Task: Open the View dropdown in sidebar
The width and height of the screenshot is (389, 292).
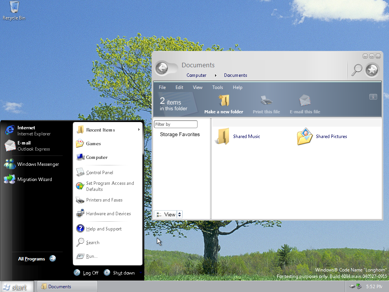Action: pyautogui.click(x=169, y=214)
